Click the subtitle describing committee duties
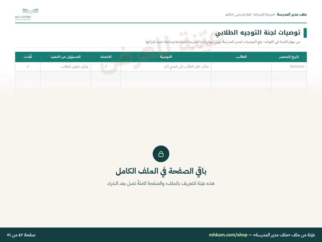Screen dimensions: 322x242 [x=223, y=42]
